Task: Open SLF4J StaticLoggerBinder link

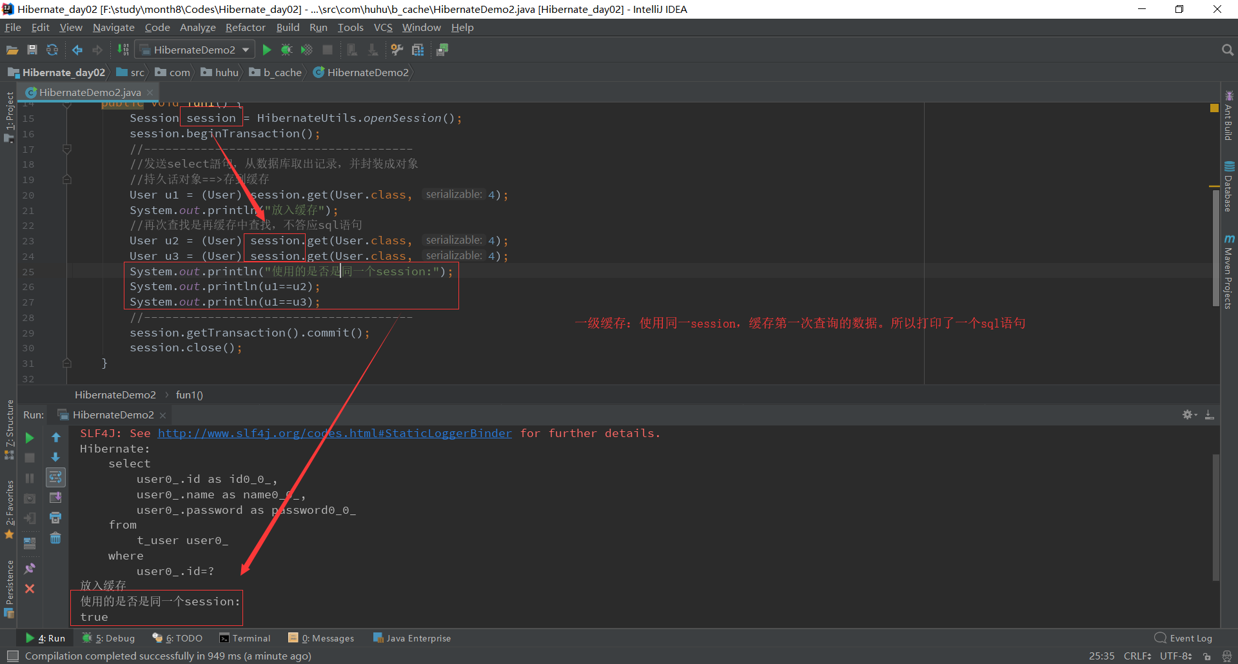Action: click(335, 433)
